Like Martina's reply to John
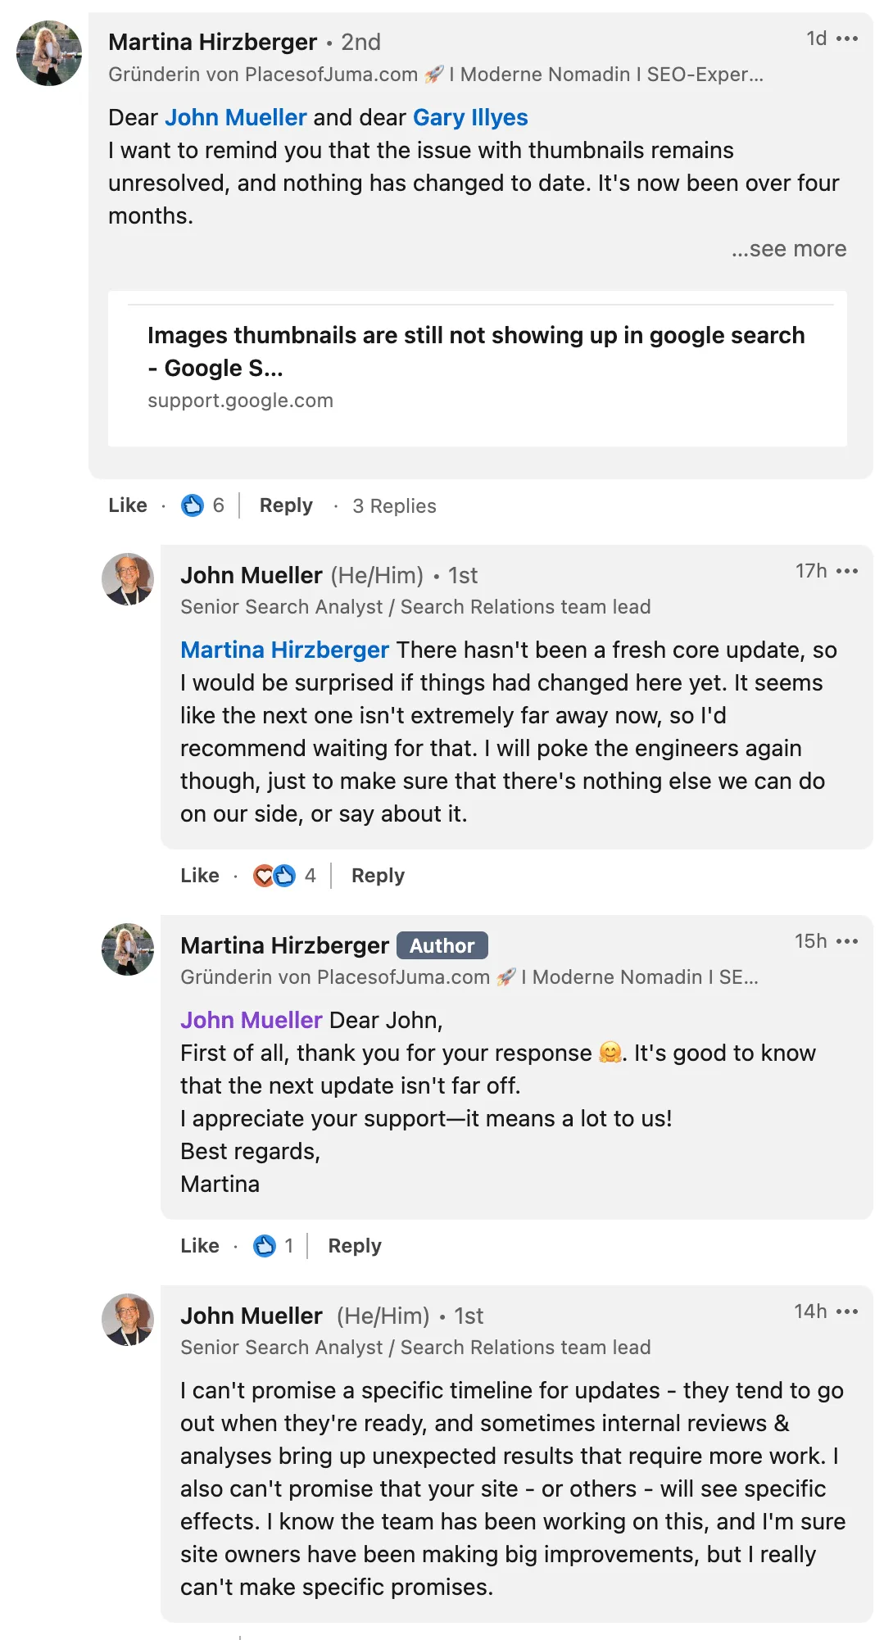The width and height of the screenshot is (893, 1640). pos(198,1245)
